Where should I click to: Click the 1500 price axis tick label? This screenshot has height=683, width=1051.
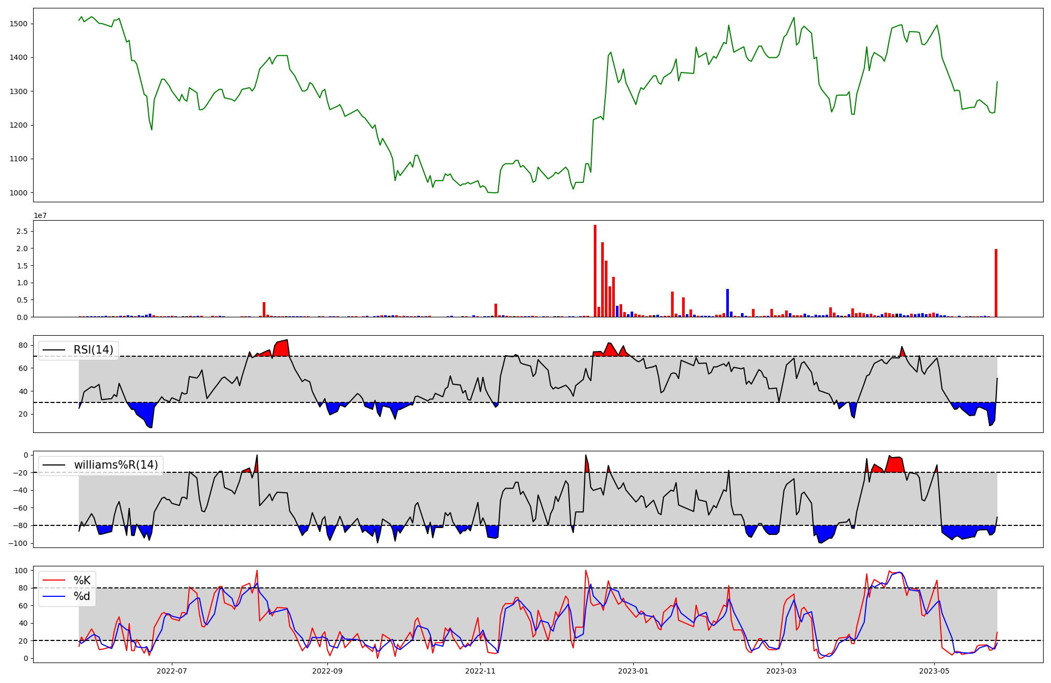pyautogui.click(x=18, y=24)
